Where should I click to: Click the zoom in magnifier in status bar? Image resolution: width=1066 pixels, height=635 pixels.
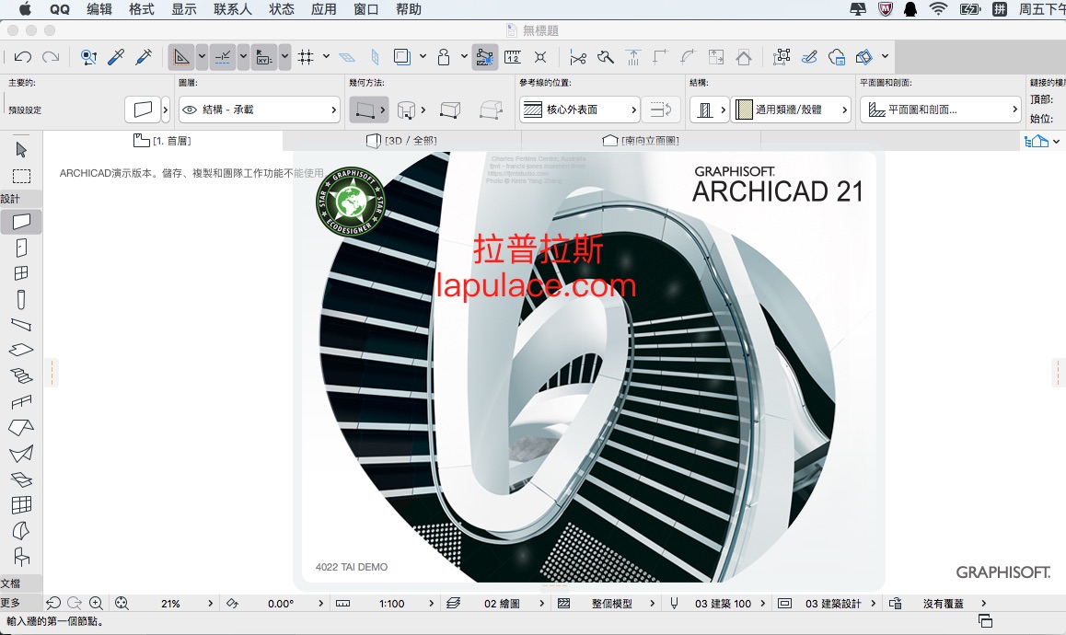97,603
